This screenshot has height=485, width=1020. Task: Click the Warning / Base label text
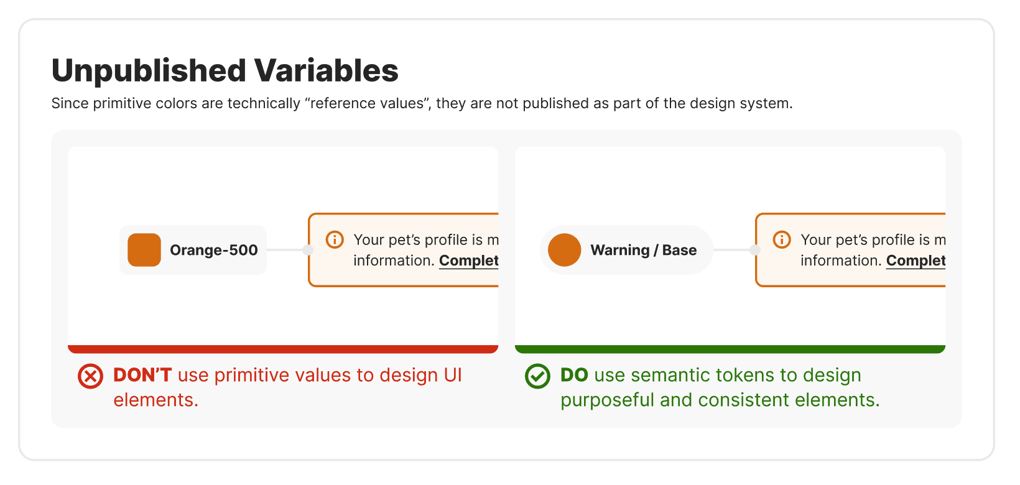tap(643, 250)
